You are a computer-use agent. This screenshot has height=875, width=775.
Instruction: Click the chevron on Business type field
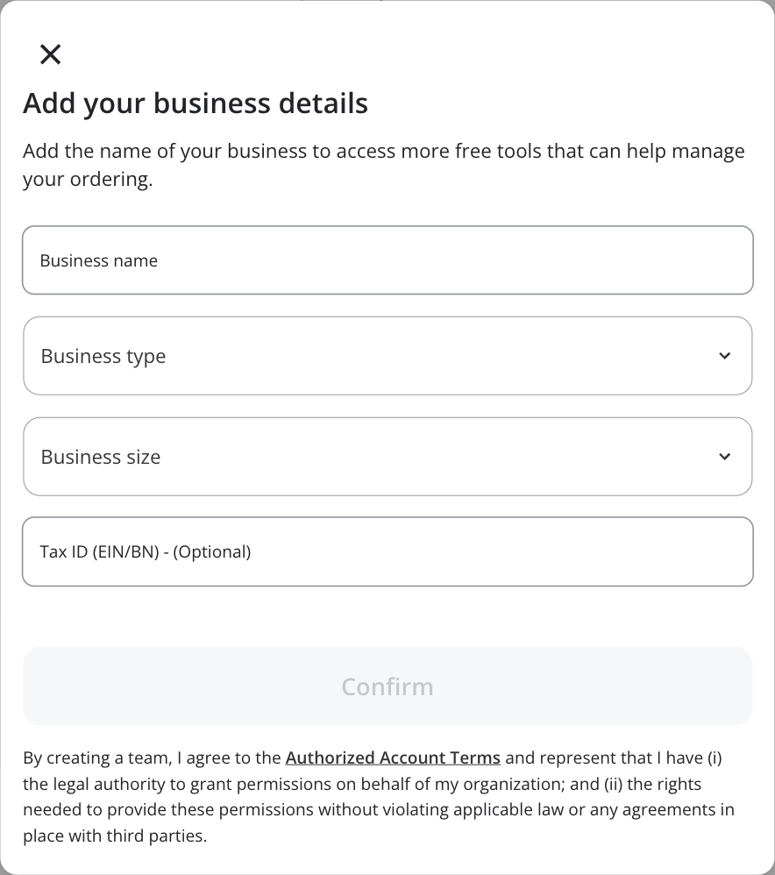(725, 356)
